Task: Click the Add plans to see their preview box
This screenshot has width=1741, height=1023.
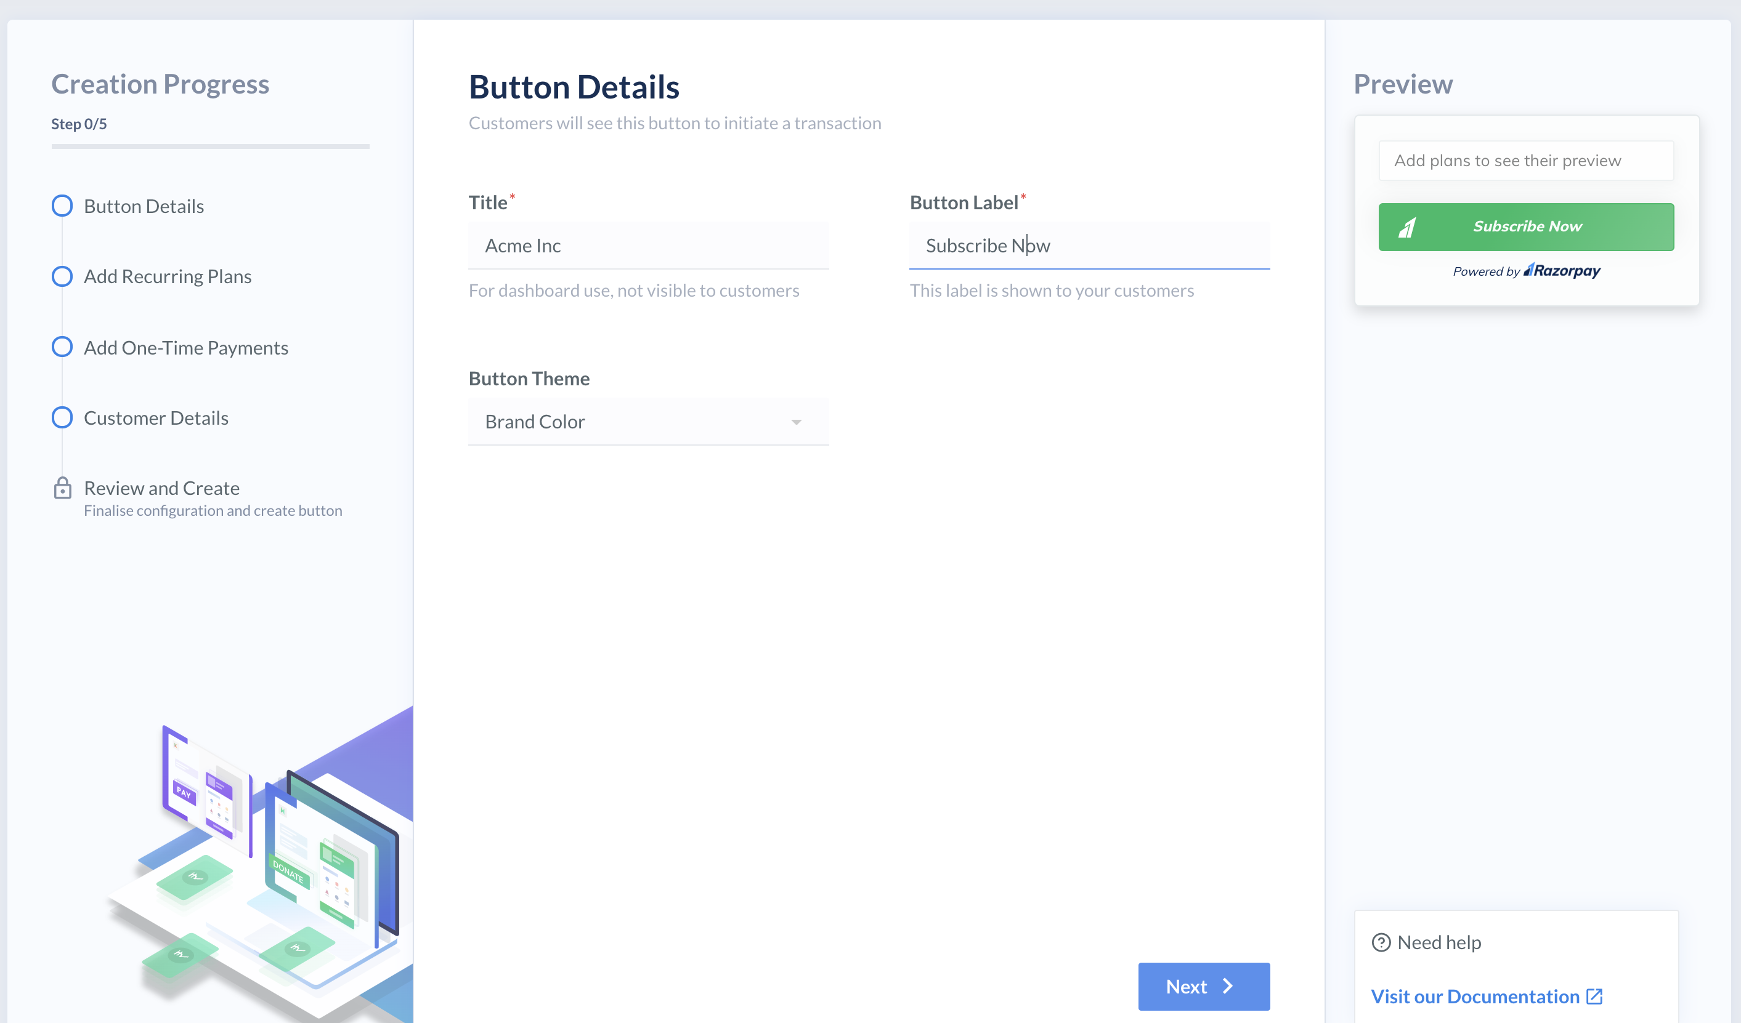Action: 1526,161
